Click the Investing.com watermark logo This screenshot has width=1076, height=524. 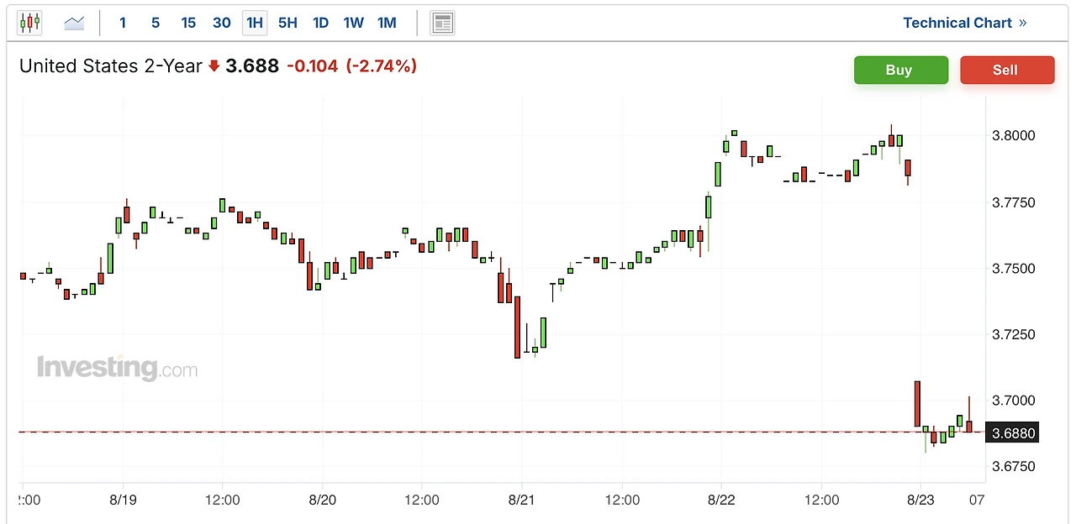point(117,368)
